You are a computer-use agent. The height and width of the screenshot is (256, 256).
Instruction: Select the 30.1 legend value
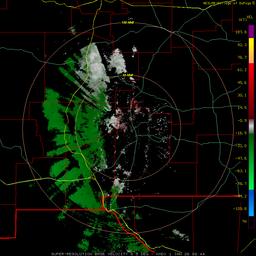tap(242, 95)
